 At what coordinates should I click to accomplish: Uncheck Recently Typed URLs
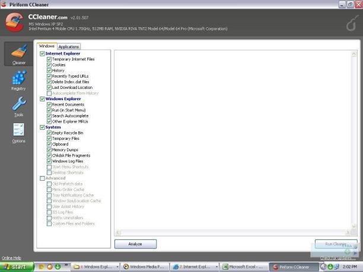(49, 76)
